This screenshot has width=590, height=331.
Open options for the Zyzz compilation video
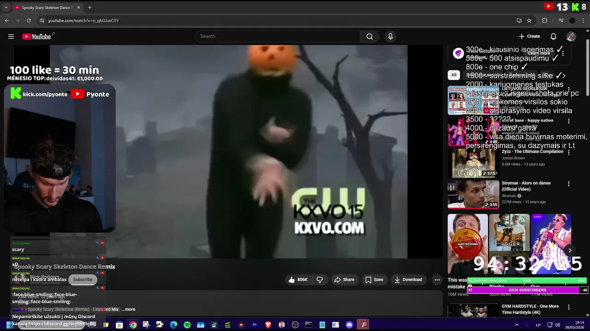coord(568,152)
